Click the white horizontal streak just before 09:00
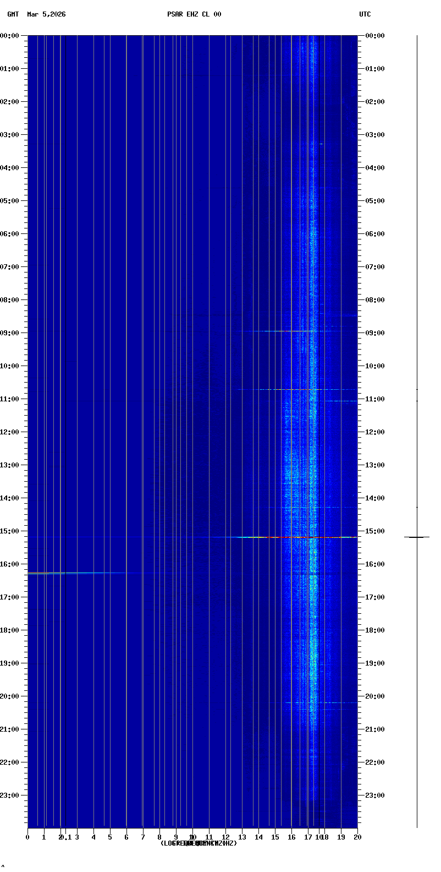 pyautogui.click(x=275, y=331)
